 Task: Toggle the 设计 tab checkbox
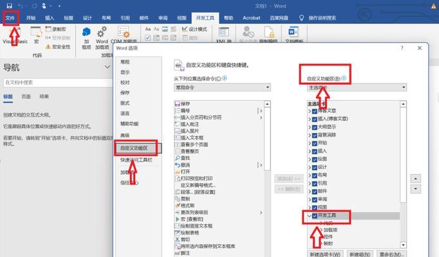[315, 167]
